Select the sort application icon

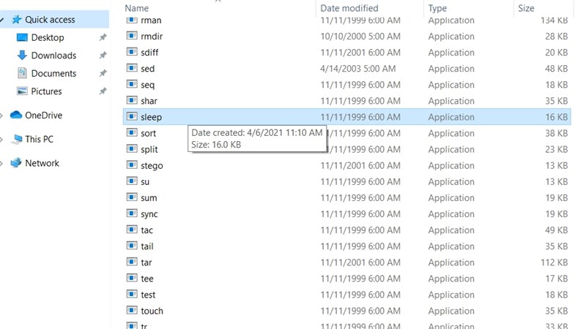132,133
